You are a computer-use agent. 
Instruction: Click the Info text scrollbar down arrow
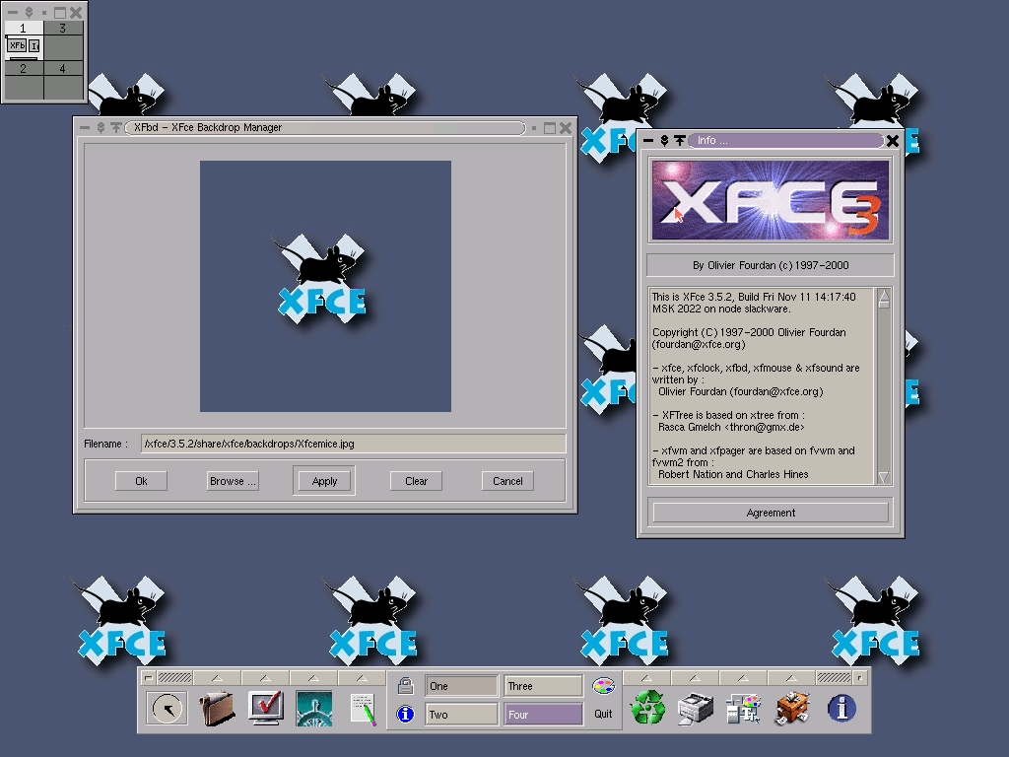(884, 477)
